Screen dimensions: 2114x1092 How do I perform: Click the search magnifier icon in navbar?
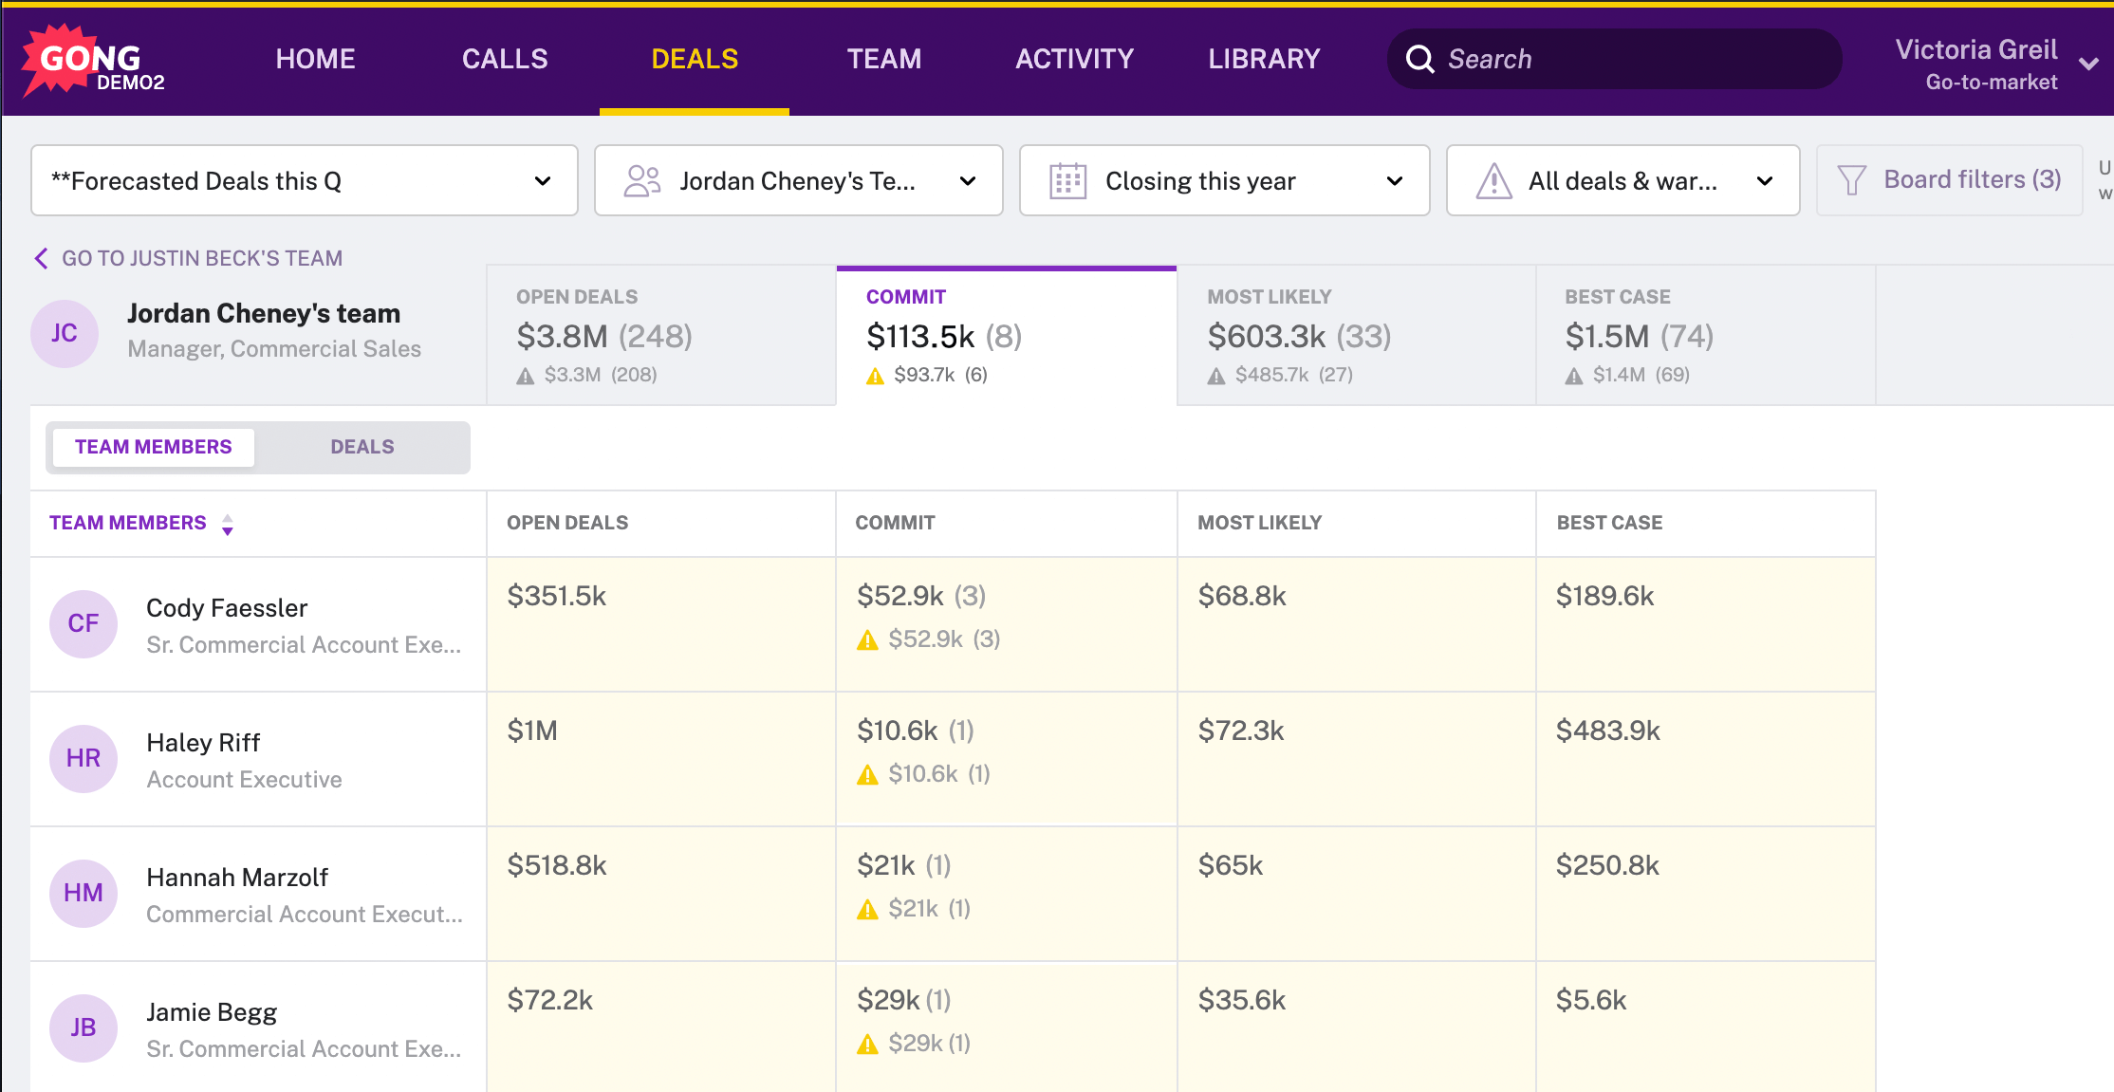(1422, 59)
